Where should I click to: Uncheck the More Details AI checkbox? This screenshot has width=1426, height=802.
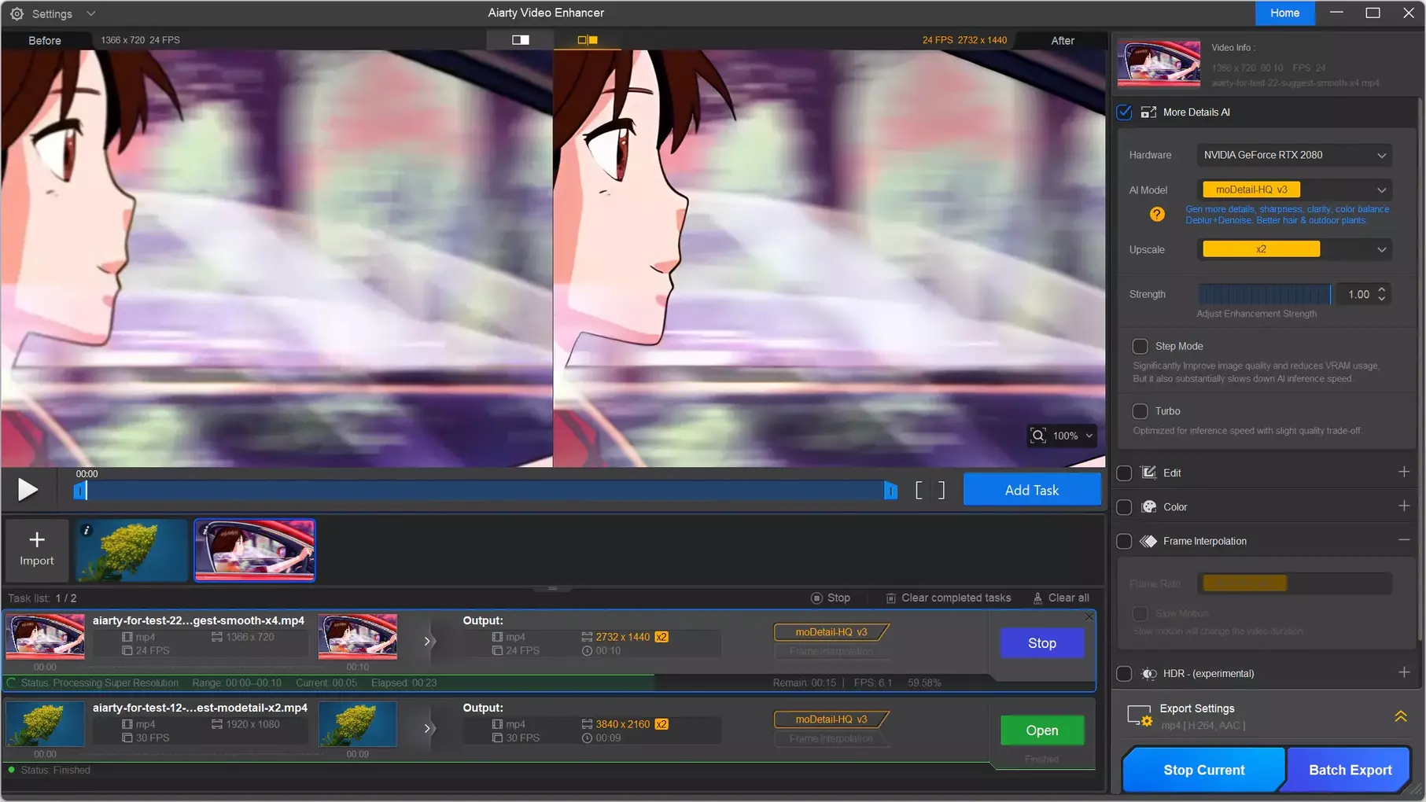click(1125, 112)
